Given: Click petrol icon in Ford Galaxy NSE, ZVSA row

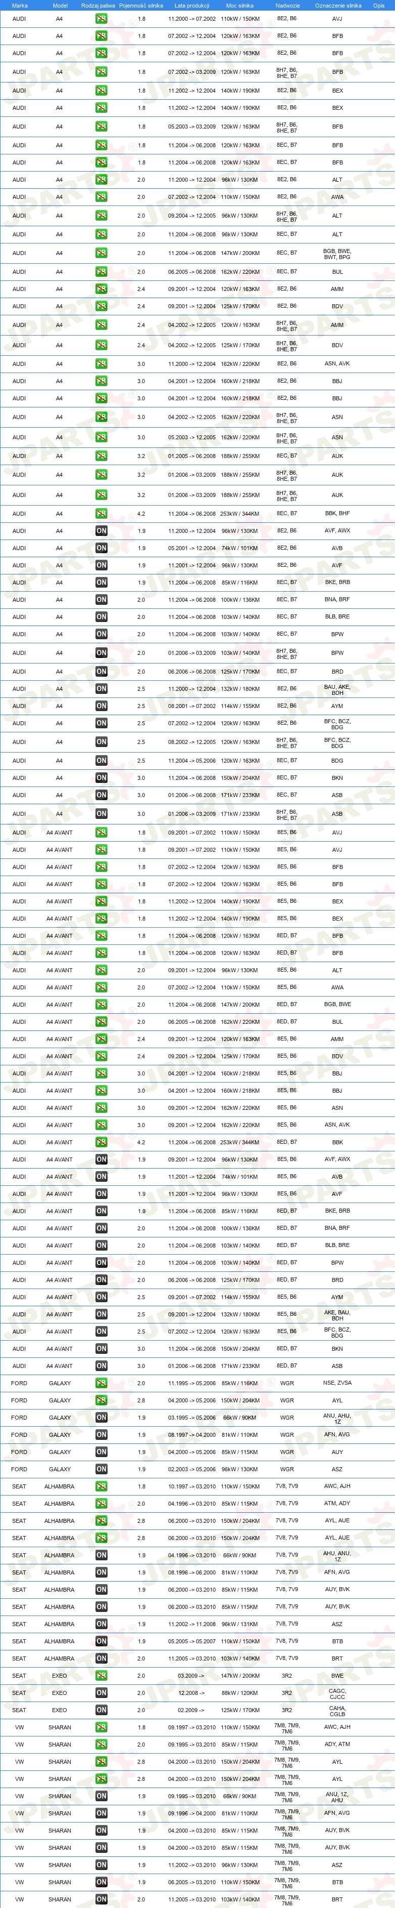Looking at the screenshot, I should tap(102, 1383).
